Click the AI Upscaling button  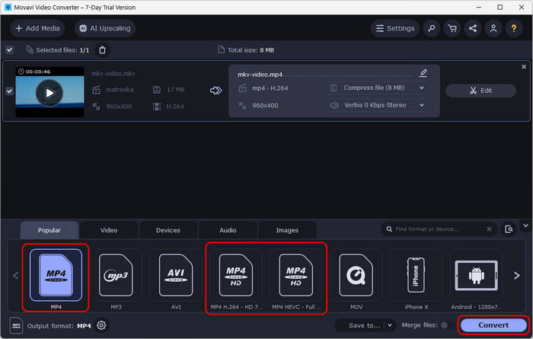(x=105, y=28)
